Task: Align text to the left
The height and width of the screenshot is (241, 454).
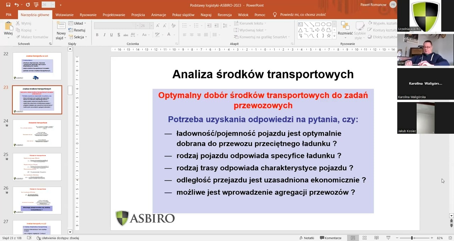Action: [x=184, y=35]
